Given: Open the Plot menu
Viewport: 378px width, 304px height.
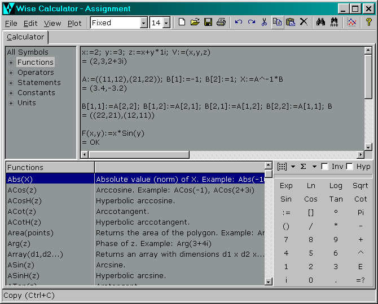Looking at the screenshot, I should 74,23.
